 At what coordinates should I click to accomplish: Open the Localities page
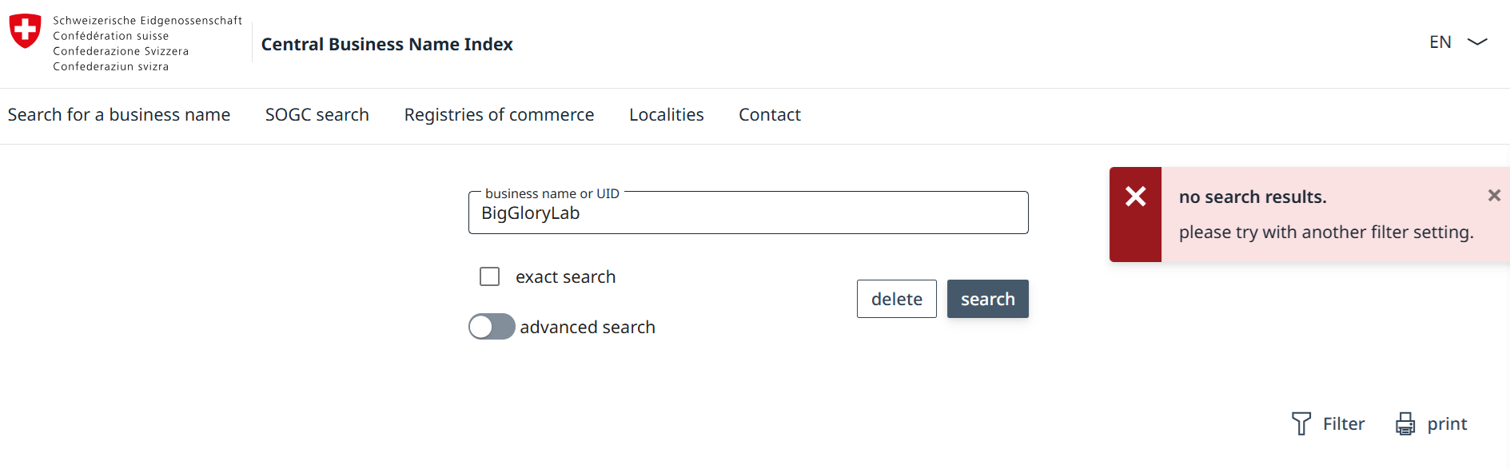point(666,115)
